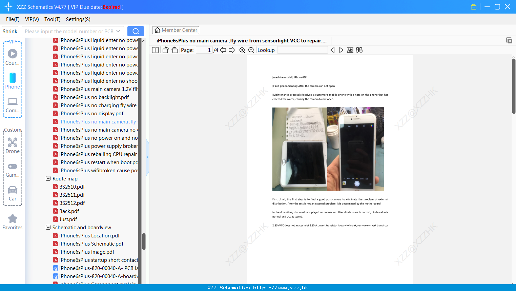Click the page number input box
The image size is (516, 291).
(x=204, y=50)
